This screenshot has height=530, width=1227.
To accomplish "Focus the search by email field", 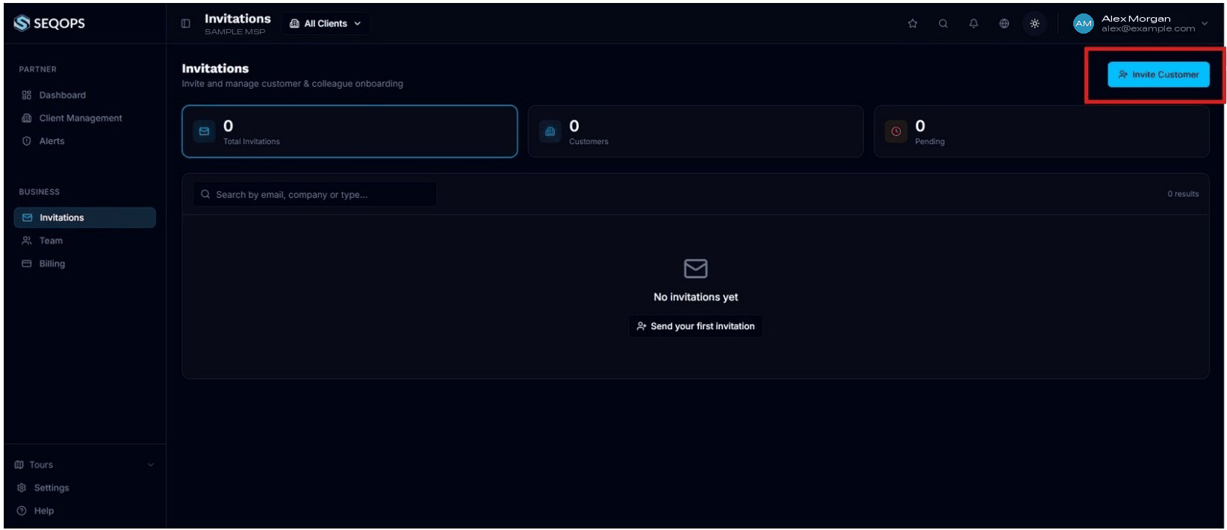I will [315, 194].
